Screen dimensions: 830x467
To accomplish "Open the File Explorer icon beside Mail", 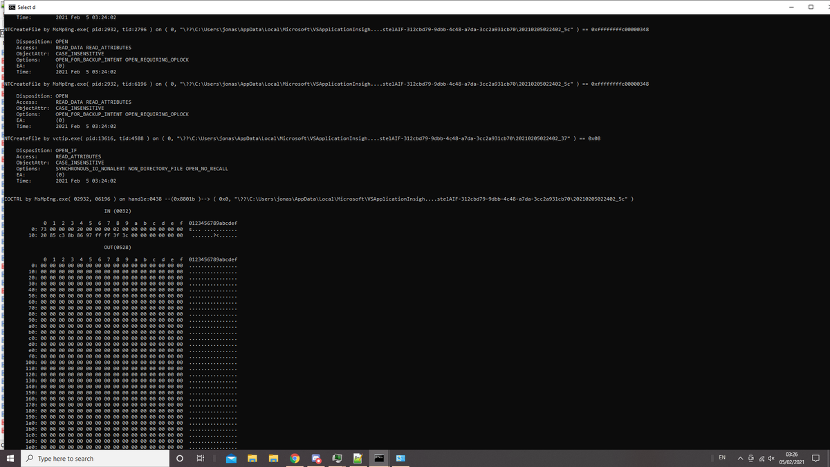I will (252, 459).
